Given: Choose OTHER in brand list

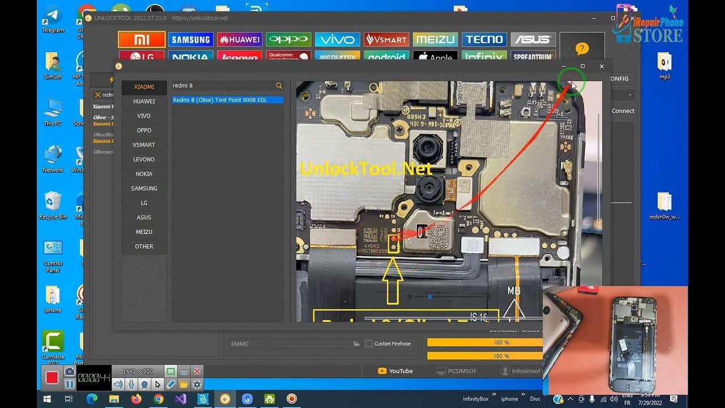Looking at the screenshot, I should [x=144, y=246].
